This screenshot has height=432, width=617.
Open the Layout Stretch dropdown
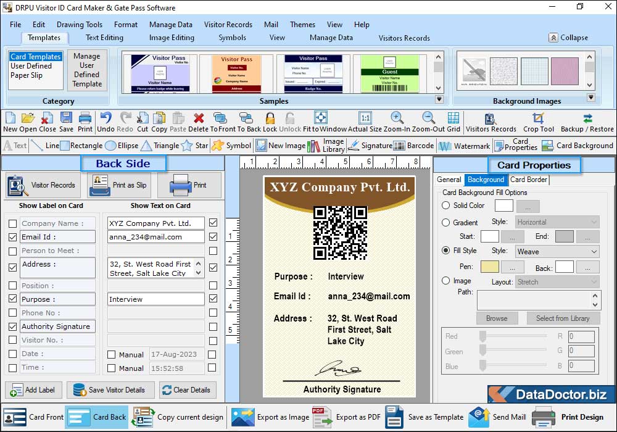[557, 281]
